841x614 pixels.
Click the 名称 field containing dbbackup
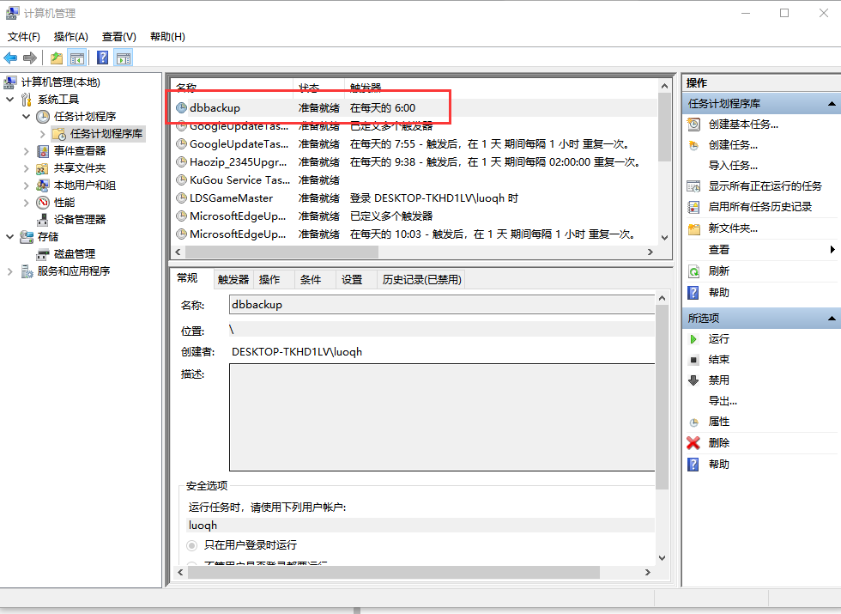click(x=442, y=304)
